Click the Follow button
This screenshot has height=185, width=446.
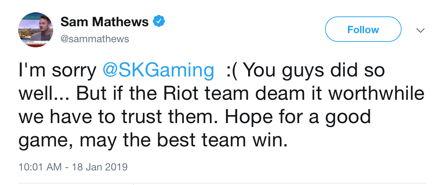pos(363,29)
